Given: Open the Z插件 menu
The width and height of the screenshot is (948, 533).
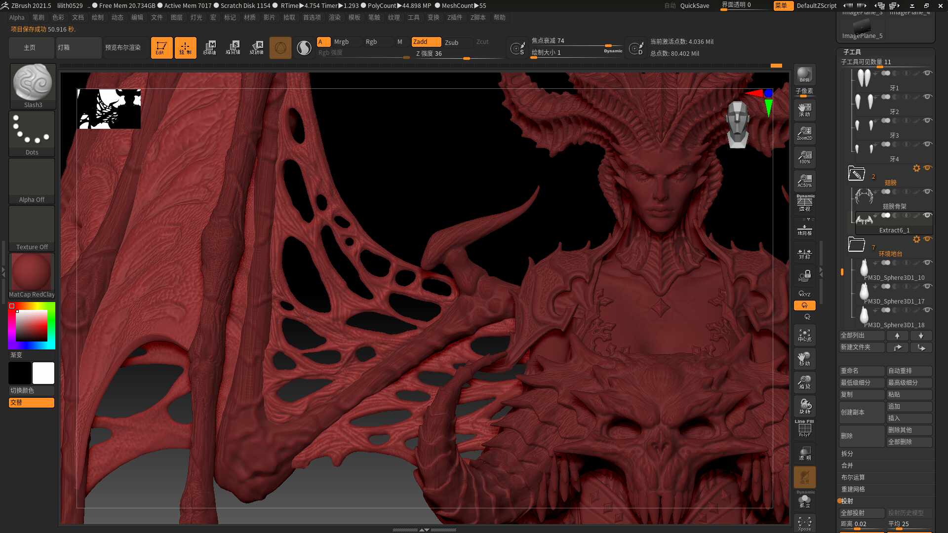Looking at the screenshot, I should point(455,17).
